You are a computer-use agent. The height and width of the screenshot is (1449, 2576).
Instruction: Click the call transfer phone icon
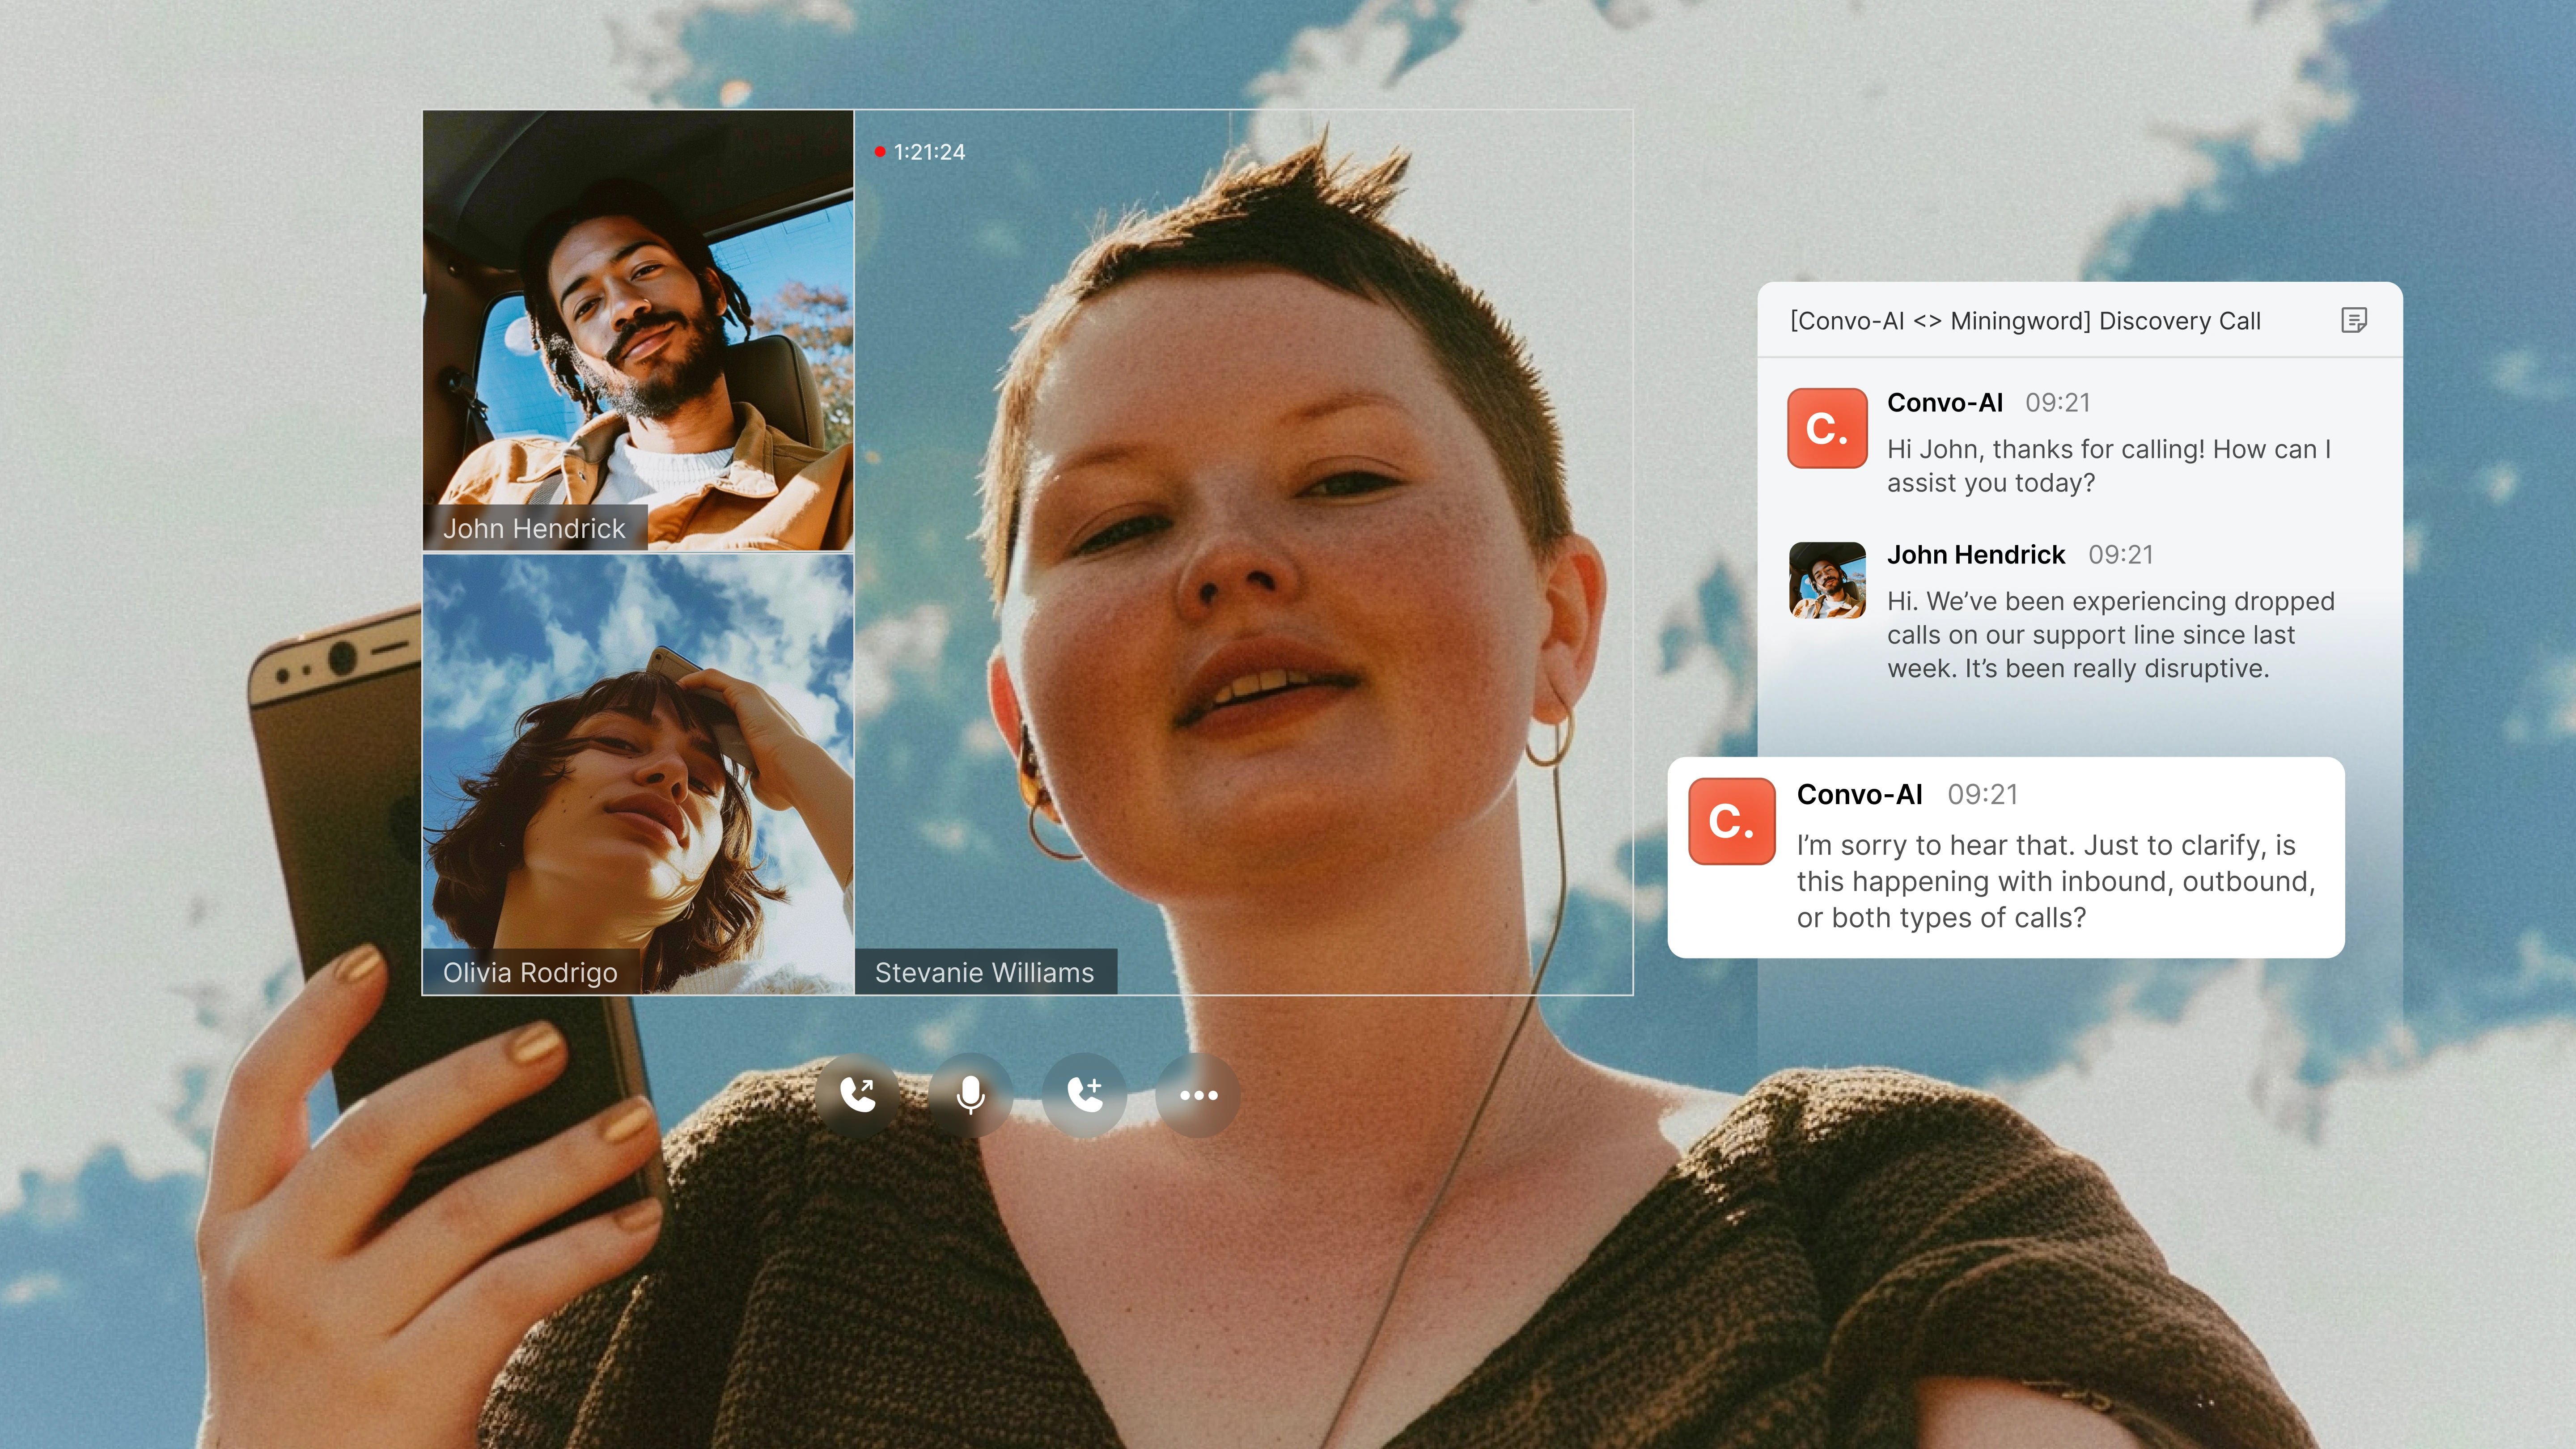[x=857, y=1095]
